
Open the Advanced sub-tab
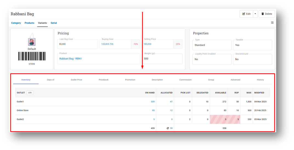click(x=235, y=80)
